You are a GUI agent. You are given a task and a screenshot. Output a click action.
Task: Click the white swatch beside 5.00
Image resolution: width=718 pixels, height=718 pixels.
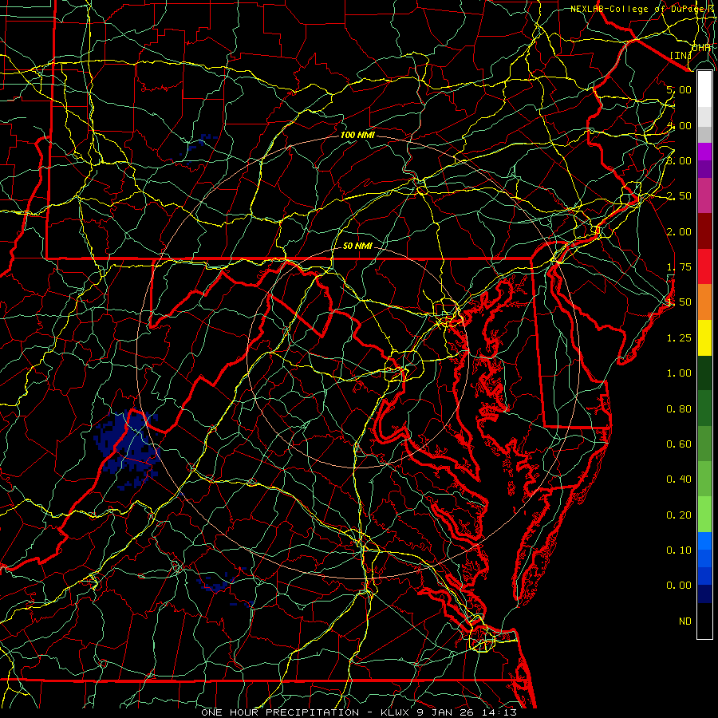(x=704, y=89)
